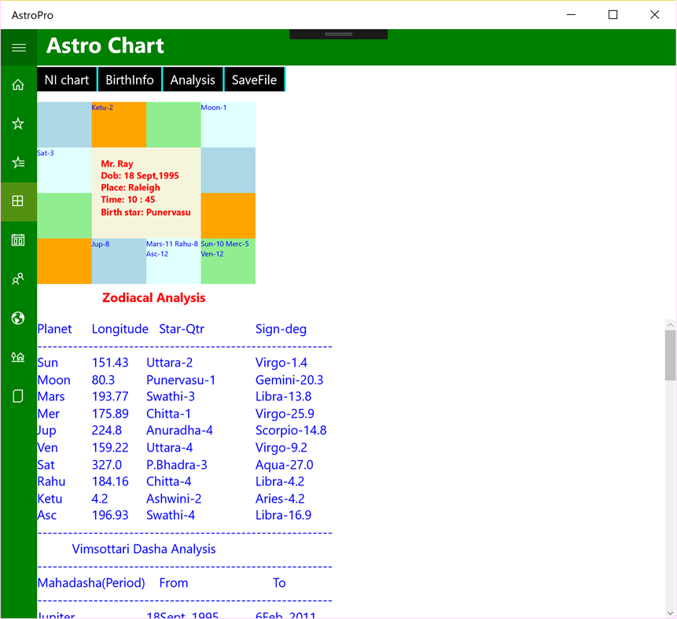Click the Ketu-2 orange chart cell

pyautogui.click(x=118, y=124)
